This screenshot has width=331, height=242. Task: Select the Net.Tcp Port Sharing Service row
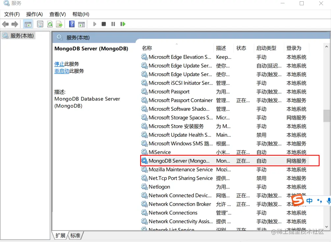224,178
